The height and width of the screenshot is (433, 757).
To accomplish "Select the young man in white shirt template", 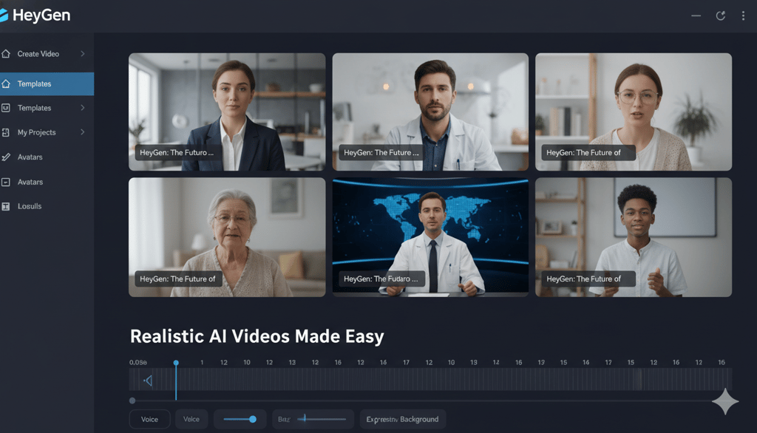I will (x=634, y=237).
